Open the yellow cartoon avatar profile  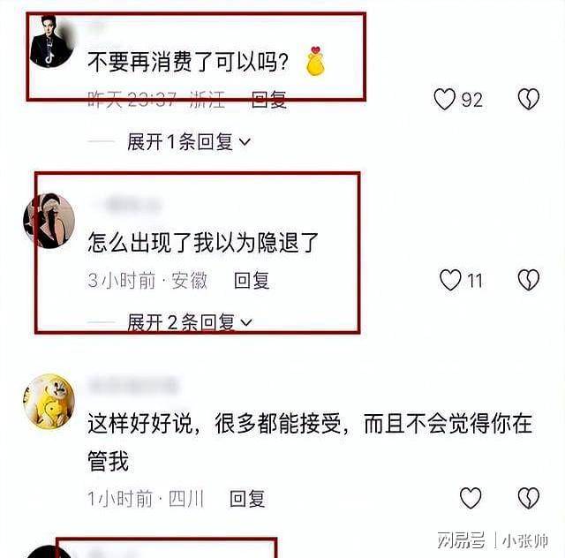coord(49,401)
